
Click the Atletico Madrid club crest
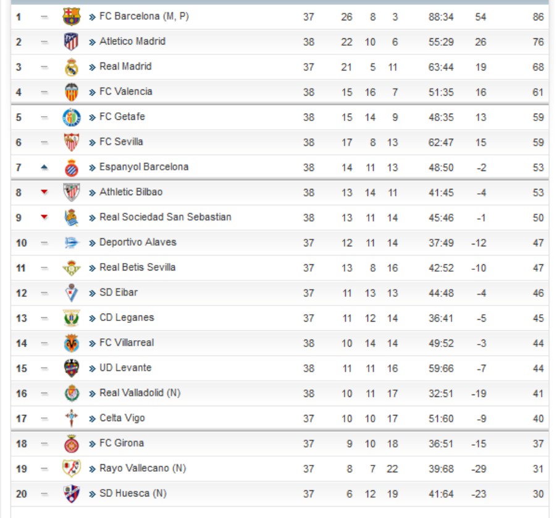point(72,42)
